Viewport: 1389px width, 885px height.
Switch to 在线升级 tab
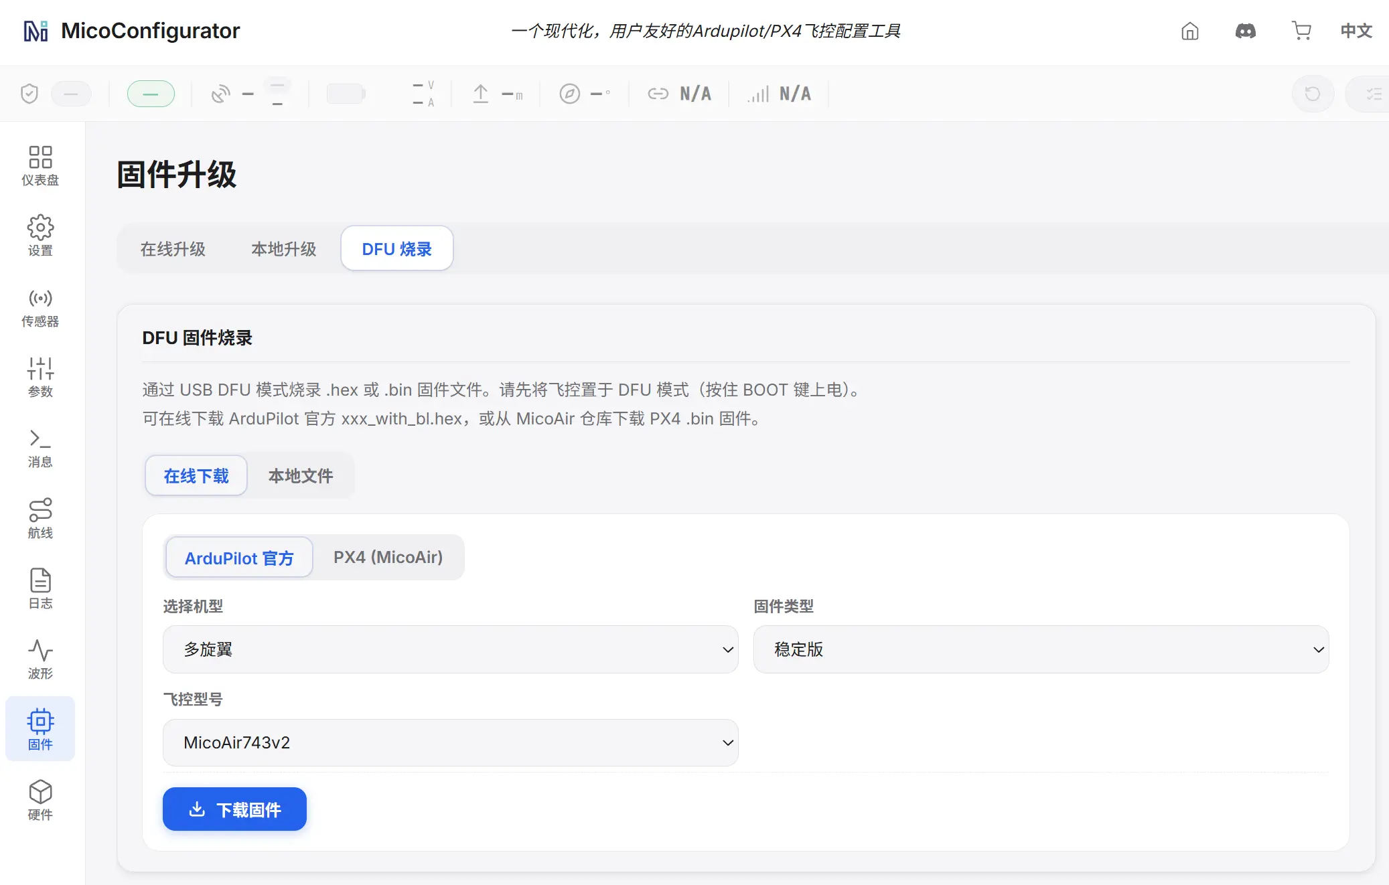point(173,249)
